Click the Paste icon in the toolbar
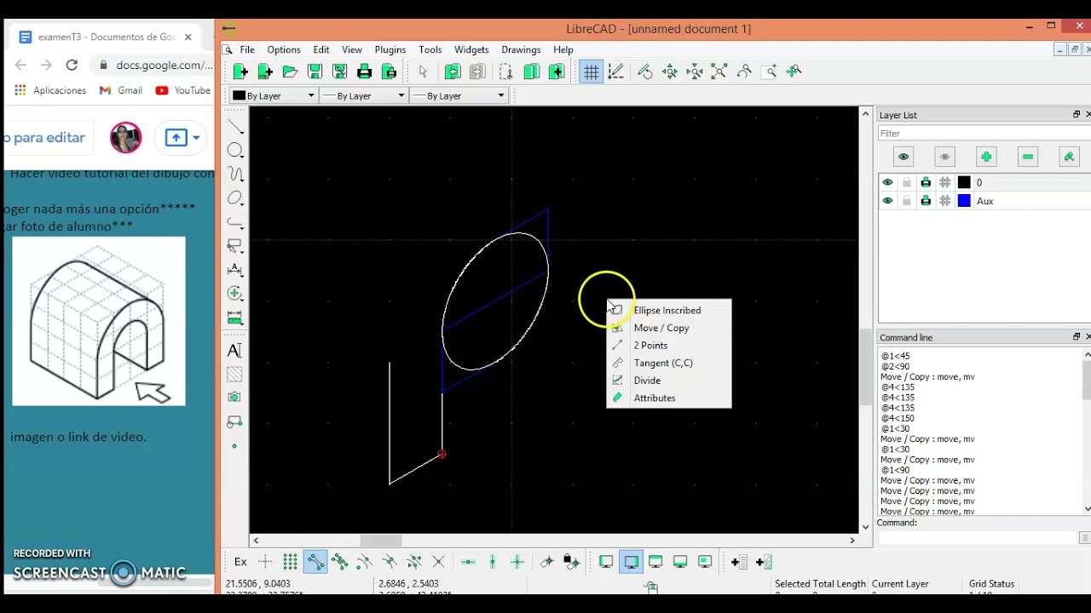Viewport: 1091px width, 613px height. pos(556,72)
